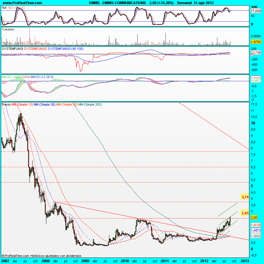264x264 pixels.
Task: Select the MM (Simple 26) legend label
Action: (45, 104)
